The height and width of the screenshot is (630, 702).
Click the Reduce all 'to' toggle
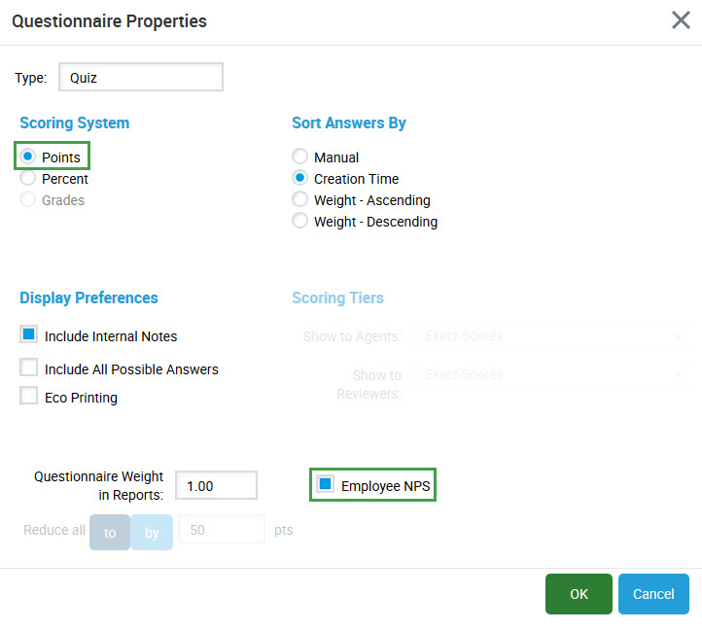pos(110,532)
